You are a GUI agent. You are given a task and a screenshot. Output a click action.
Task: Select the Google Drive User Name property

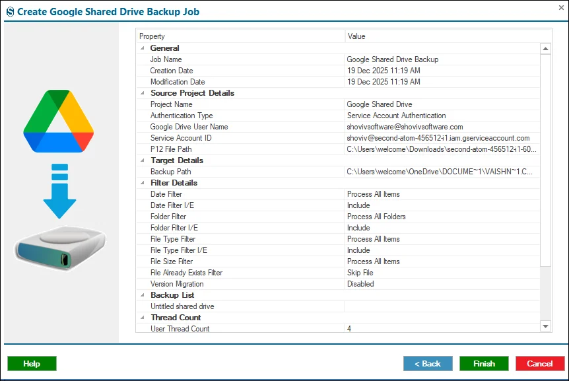click(x=189, y=127)
